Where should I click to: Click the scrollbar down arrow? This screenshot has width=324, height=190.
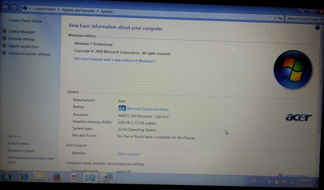(x=317, y=174)
